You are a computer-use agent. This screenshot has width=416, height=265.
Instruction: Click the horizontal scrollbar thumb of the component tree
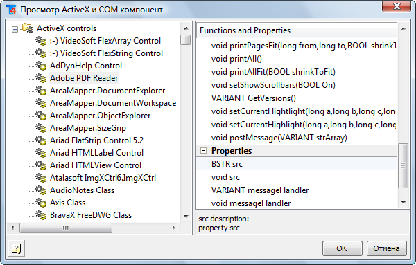coord(66,228)
